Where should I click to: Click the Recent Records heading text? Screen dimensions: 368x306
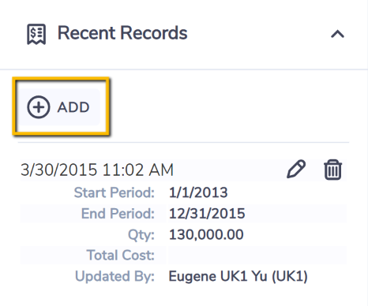point(122,33)
